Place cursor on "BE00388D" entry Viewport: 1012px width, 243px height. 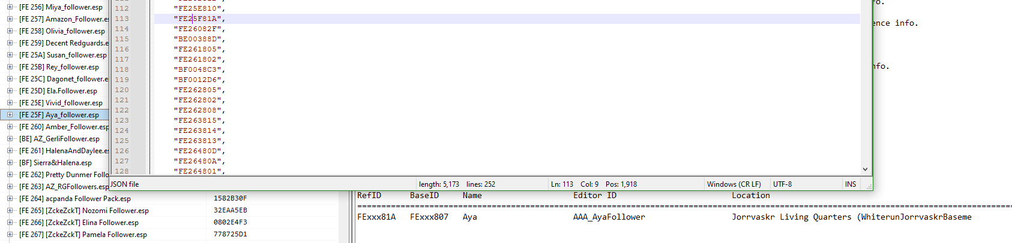199,39
